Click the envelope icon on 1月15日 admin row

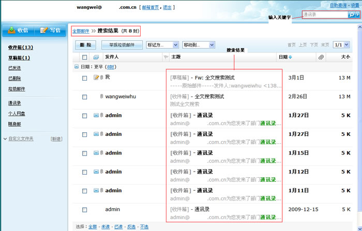96,152
